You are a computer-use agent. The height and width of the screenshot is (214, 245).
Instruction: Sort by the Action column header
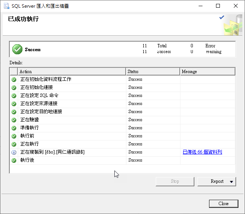(72, 72)
